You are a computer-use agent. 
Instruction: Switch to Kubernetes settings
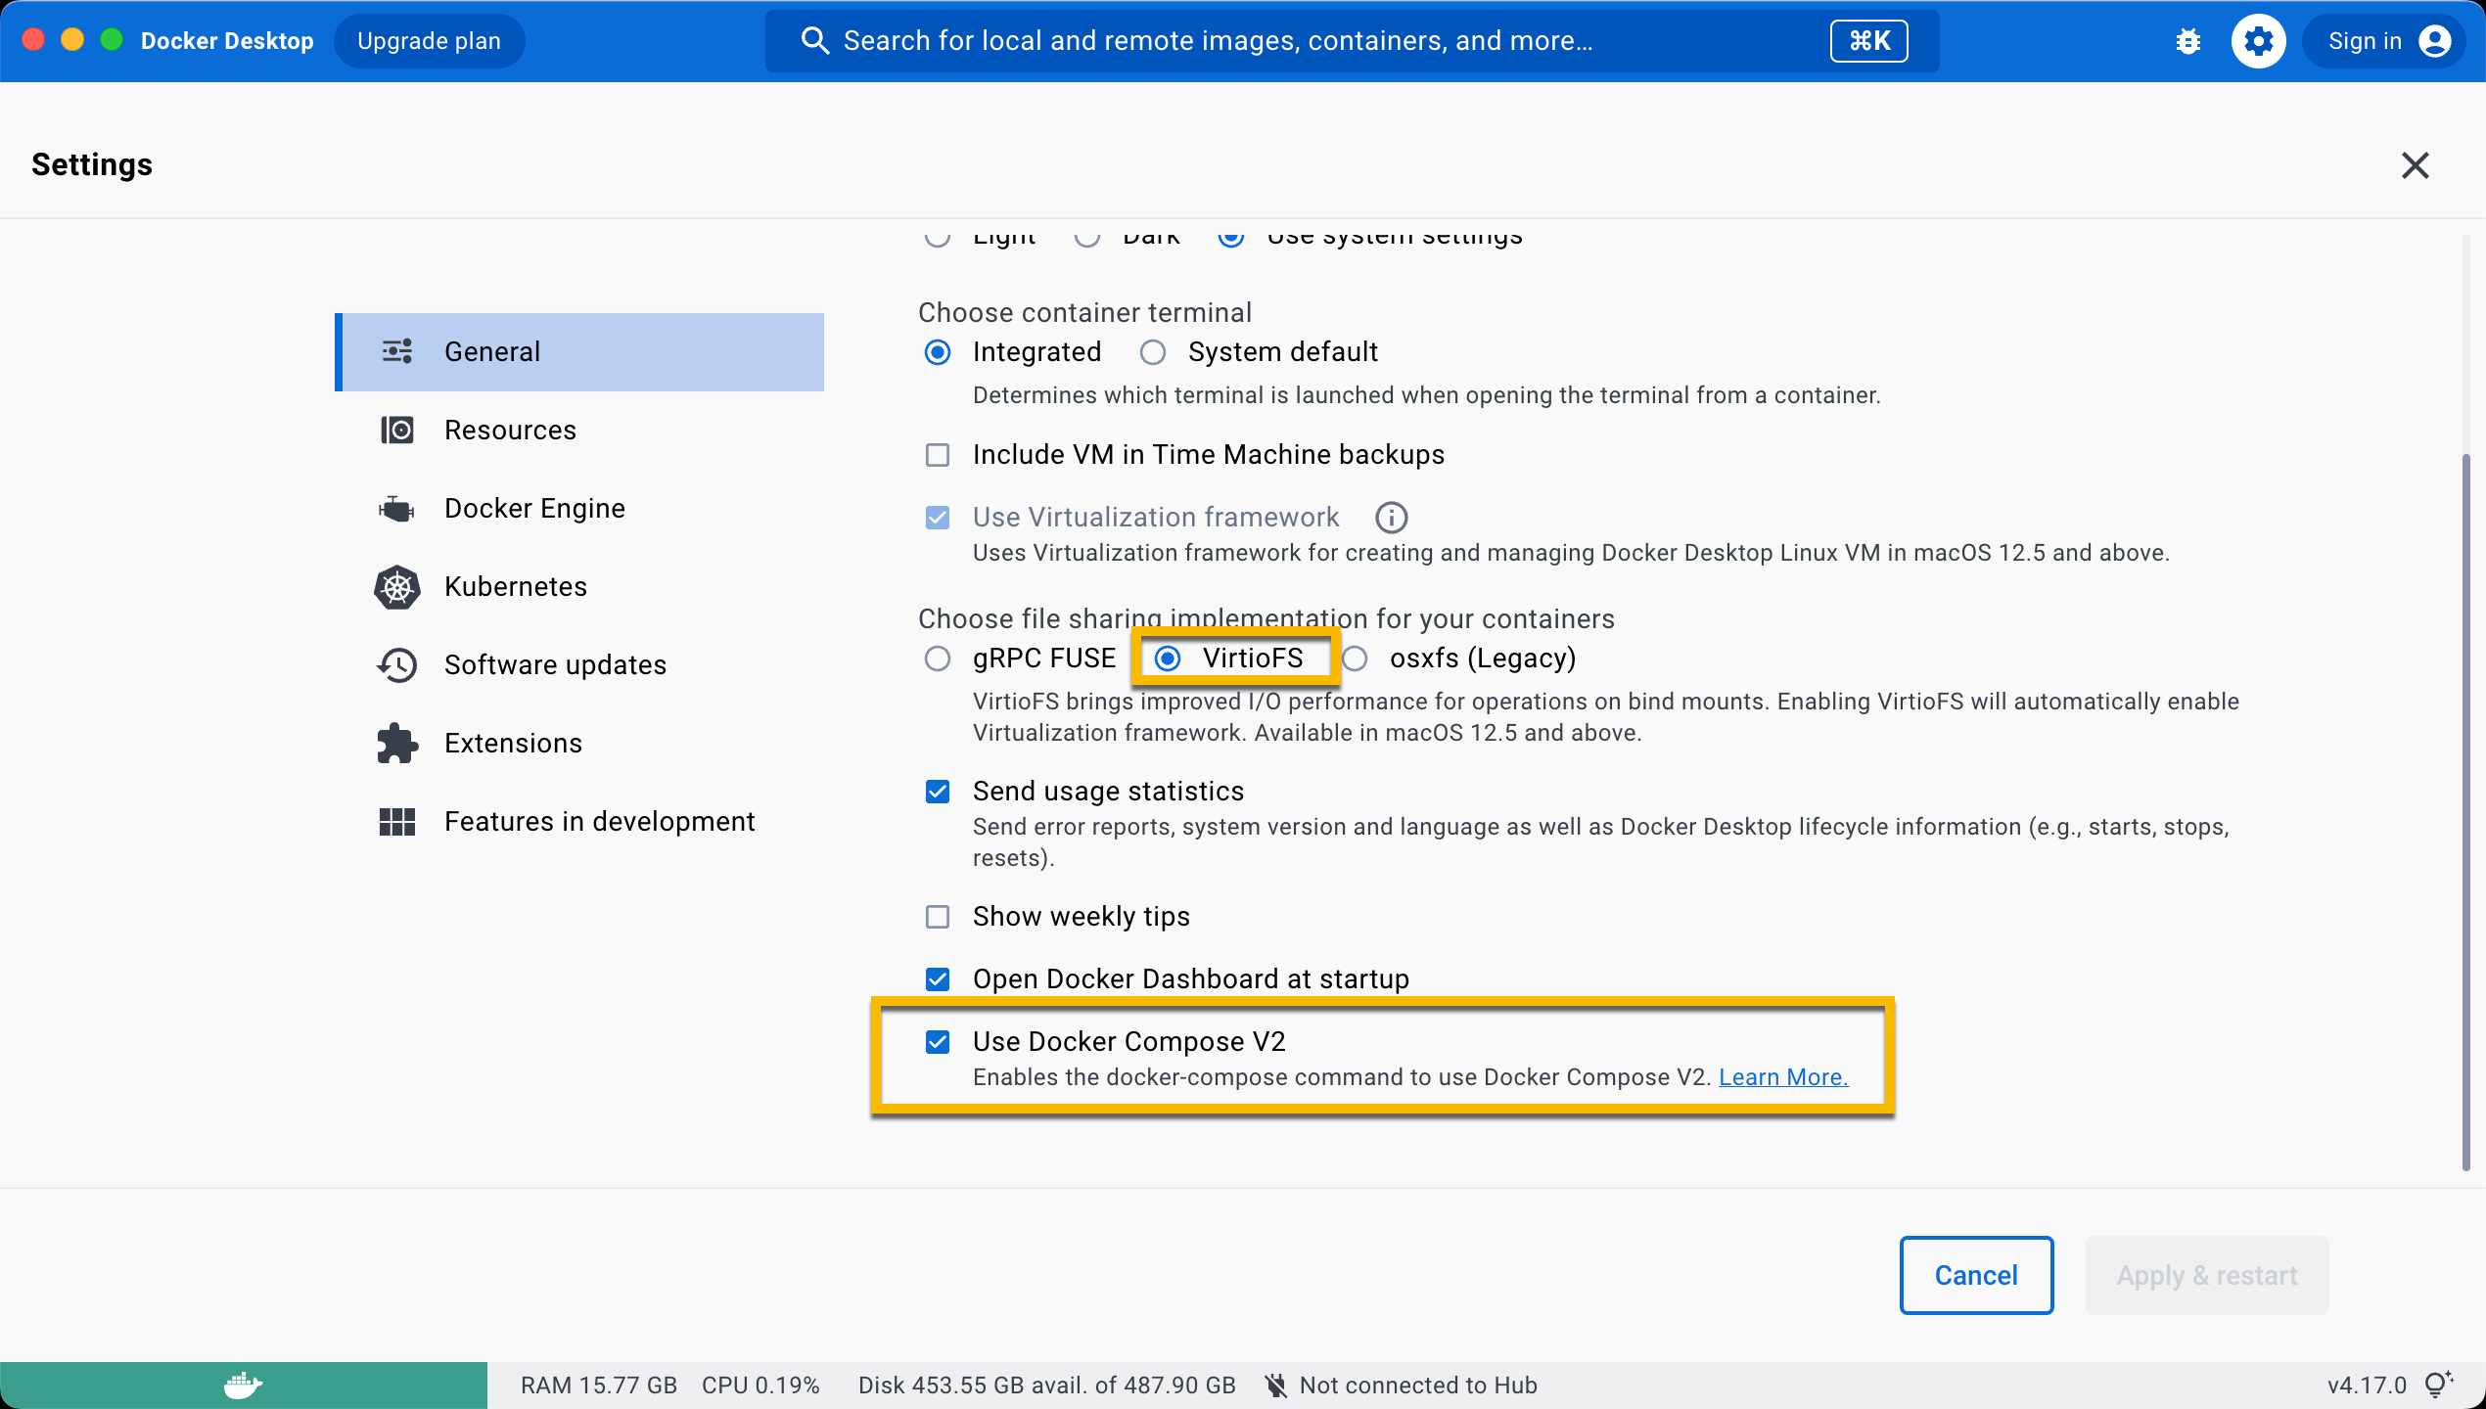tap(579, 587)
